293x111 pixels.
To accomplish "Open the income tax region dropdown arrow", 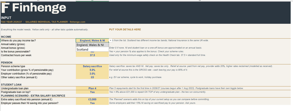I will pyautogui.click(x=111, y=40).
